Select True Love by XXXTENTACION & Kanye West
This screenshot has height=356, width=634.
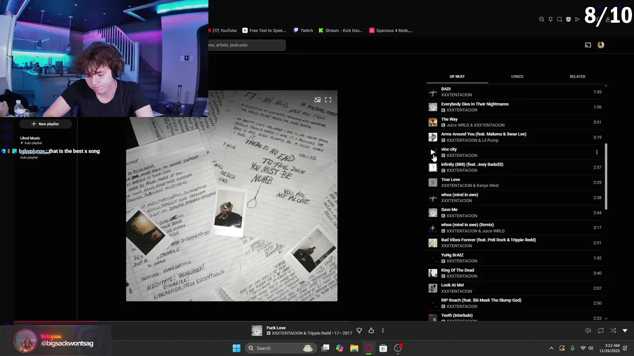coord(515,182)
